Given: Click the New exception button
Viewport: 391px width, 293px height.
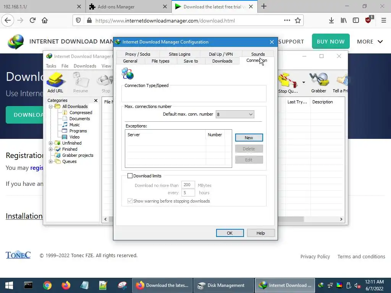Looking at the screenshot, I should (x=249, y=137).
